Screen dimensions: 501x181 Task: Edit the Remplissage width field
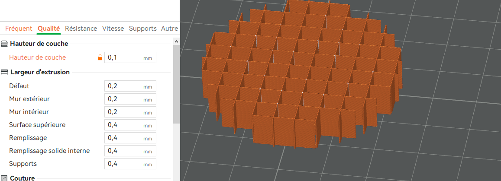coord(130,138)
